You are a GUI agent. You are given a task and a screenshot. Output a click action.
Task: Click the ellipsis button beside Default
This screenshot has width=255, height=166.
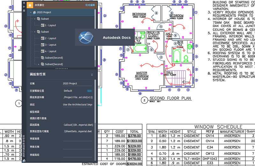(x=89, y=91)
